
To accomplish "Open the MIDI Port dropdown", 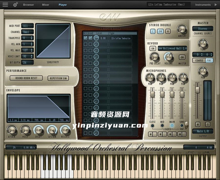I will [27, 26].
